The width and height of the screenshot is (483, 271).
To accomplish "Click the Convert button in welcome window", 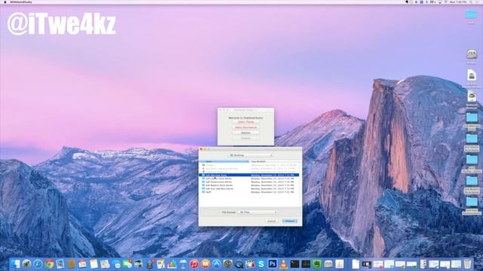I will 246,139.
